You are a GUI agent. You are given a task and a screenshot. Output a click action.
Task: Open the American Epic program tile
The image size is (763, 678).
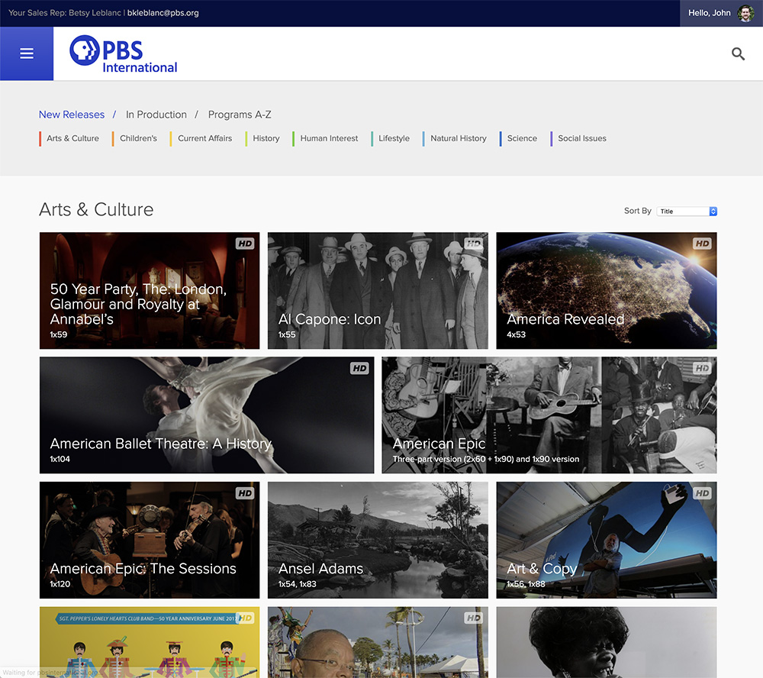pos(549,415)
